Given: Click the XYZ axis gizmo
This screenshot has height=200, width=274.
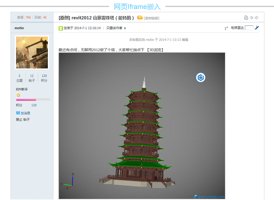Looking at the screenshot, I should point(68,182).
